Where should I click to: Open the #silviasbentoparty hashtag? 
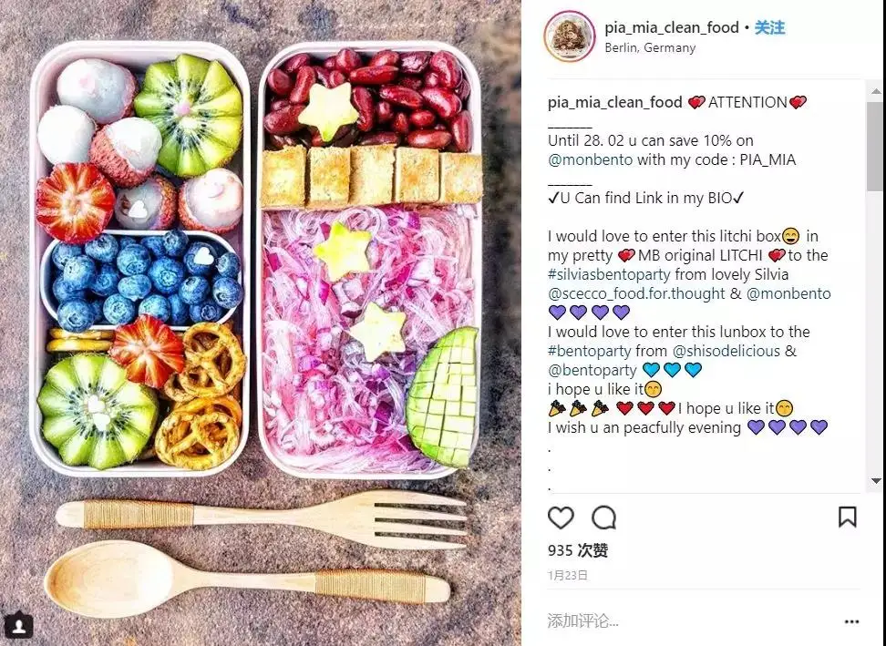[x=609, y=274]
